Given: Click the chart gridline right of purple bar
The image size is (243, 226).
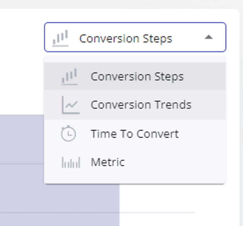Looking at the screenshot, I should pyautogui.click(x=158, y=212).
